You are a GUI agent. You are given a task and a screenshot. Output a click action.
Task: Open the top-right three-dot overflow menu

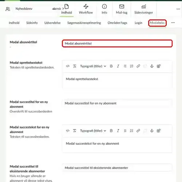pos(178,9)
